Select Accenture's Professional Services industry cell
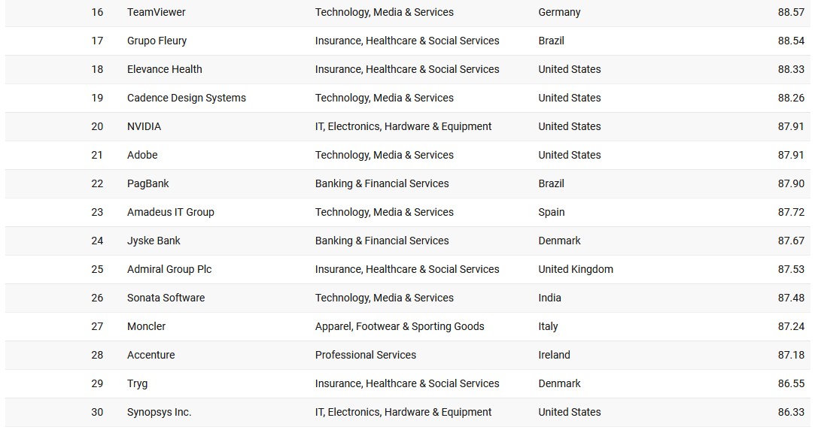The height and width of the screenshot is (430, 815). (366, 355)
